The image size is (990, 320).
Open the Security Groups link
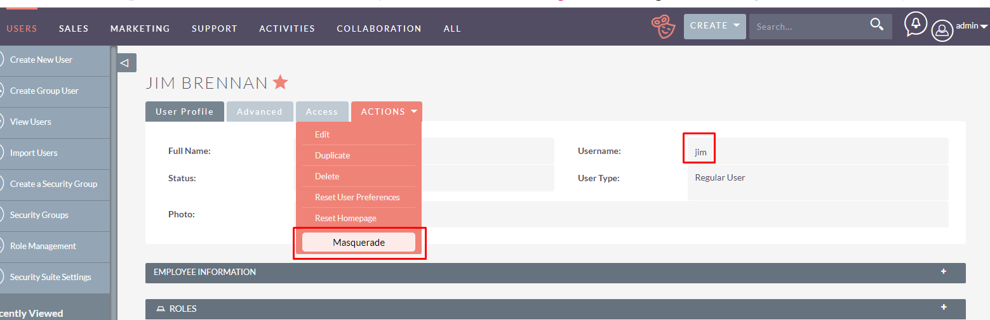tap(39, 215)
